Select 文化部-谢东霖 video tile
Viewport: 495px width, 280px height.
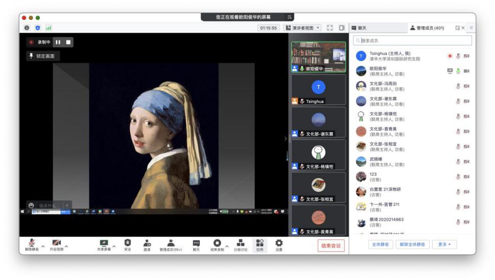click(x=319, y=123)
